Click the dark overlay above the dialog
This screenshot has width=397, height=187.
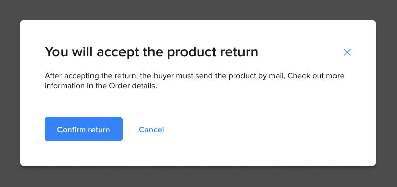(198, 10)
